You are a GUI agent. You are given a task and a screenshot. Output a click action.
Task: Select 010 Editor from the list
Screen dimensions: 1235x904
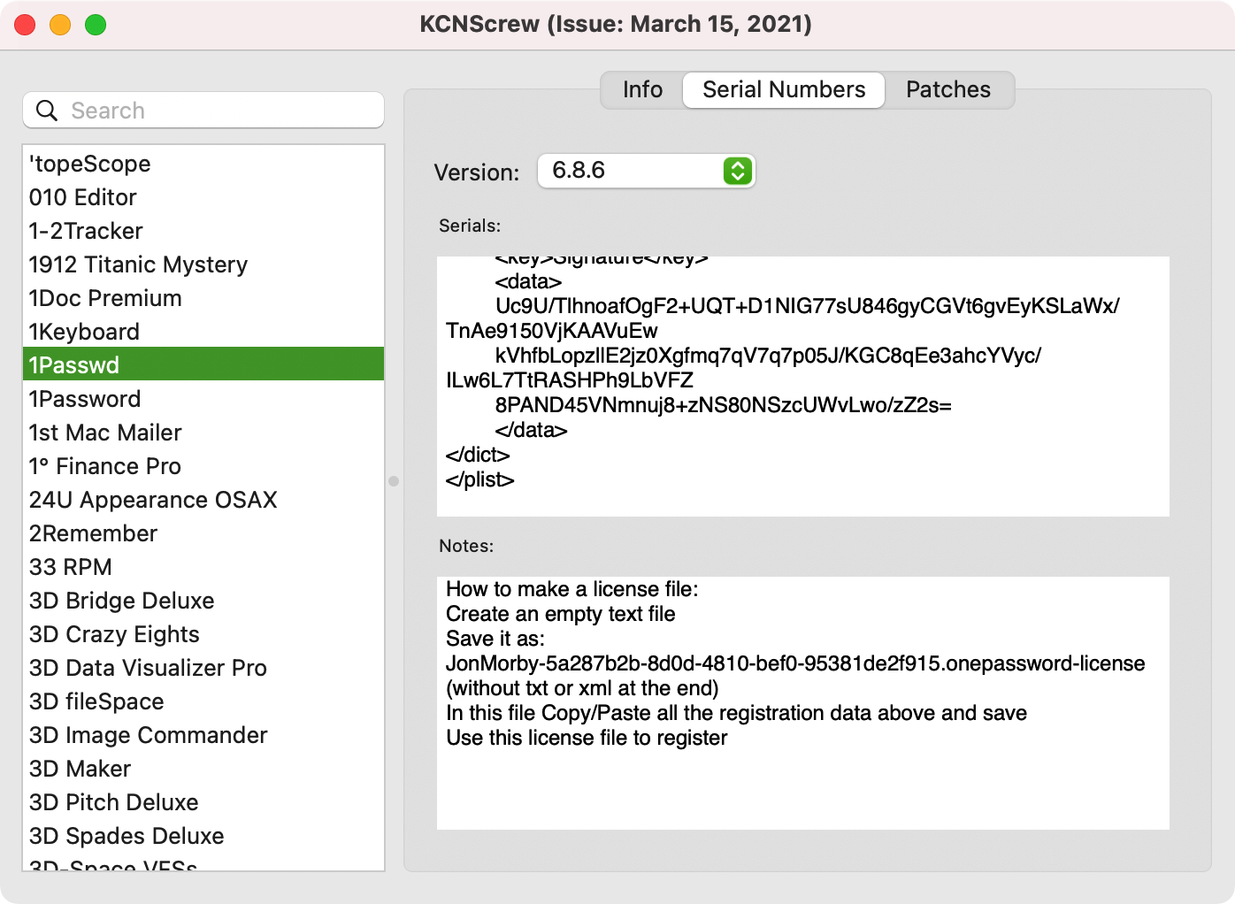83,197
